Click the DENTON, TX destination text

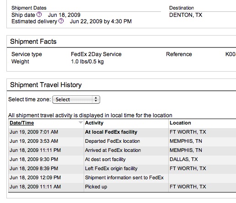[x=186, y=15]
